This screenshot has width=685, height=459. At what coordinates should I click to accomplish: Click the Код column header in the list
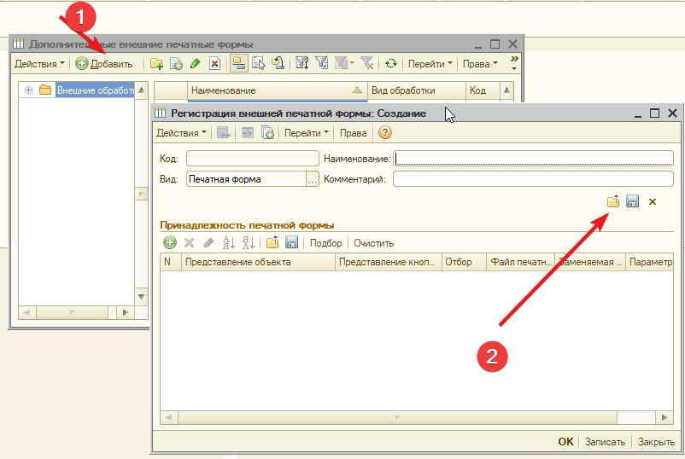pos(483,90)
